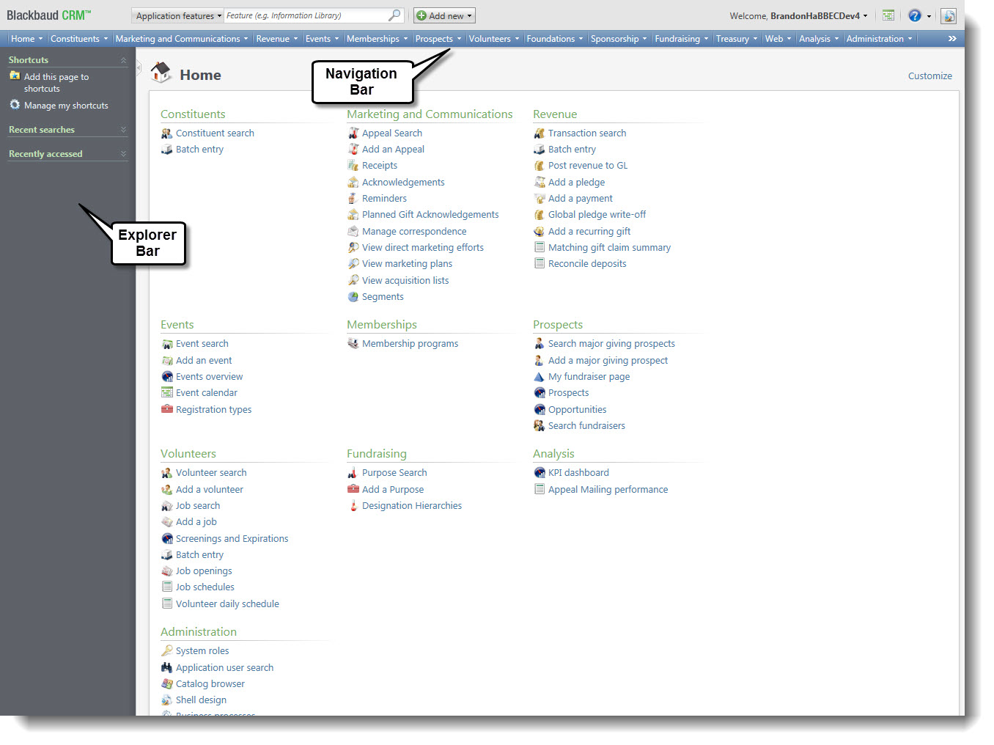Viewport: 994px width, 745px height.
Task: Expand the Recently accessed section
Action: (x=123, y=154)
